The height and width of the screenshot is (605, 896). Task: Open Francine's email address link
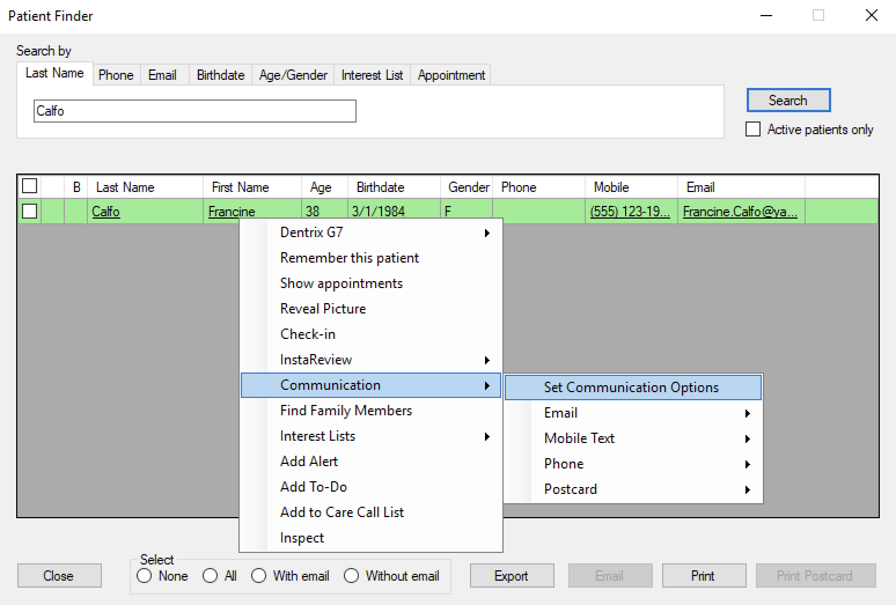click(740, 212)
